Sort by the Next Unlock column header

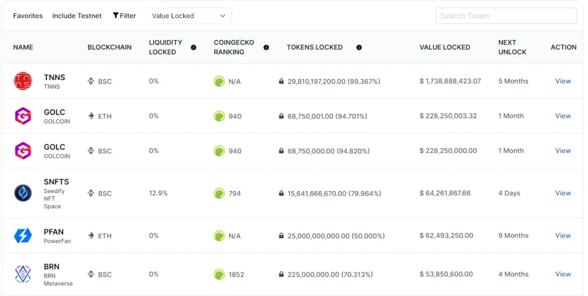(512, 47)
